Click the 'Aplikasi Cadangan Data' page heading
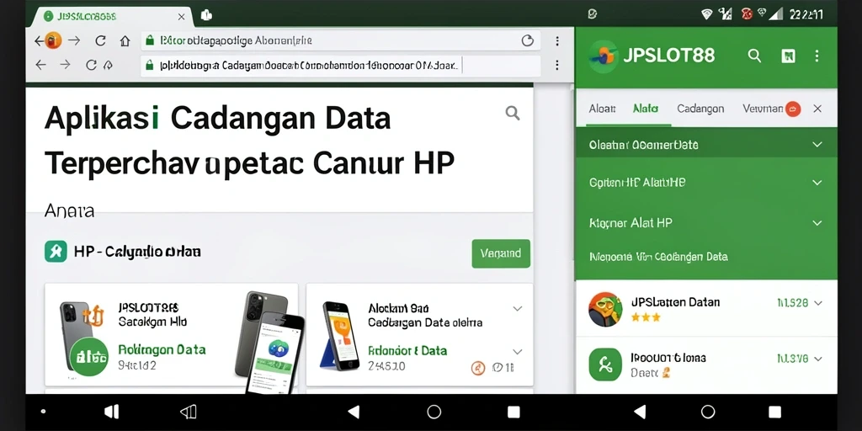862x431 pixels. (x=217, y=118)
